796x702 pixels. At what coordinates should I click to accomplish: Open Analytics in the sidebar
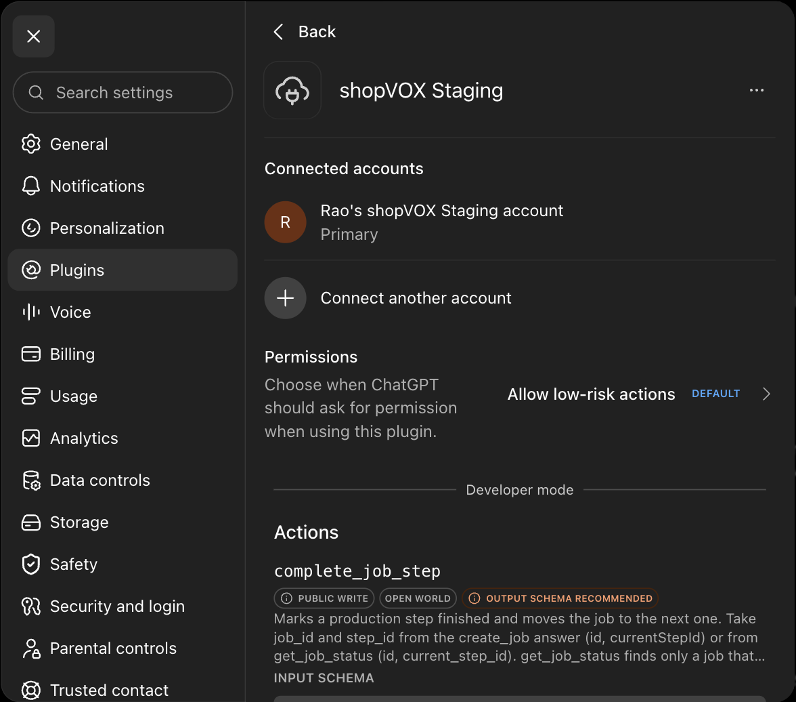pos(123,438)
